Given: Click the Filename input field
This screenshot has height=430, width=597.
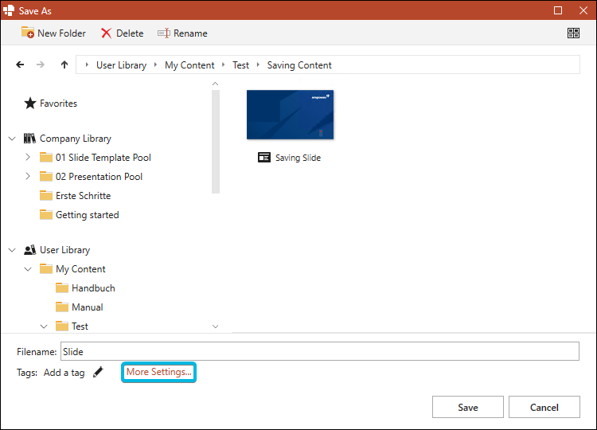Looking at the screenshot, I should pos(320,351).
